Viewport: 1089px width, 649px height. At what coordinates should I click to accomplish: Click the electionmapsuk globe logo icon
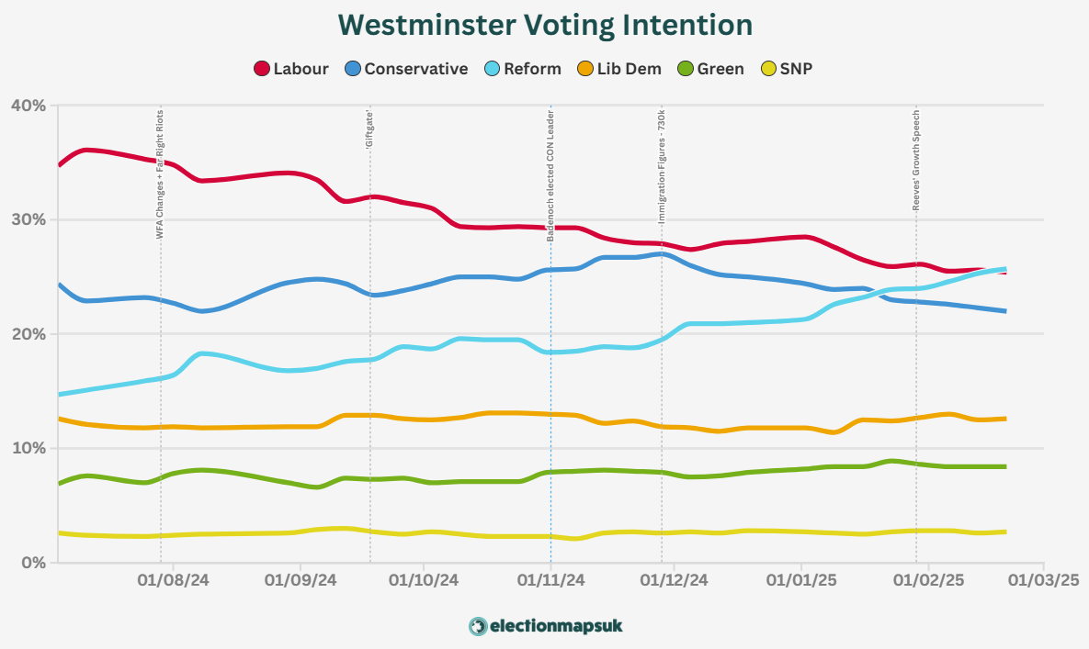tap(478, 627)
